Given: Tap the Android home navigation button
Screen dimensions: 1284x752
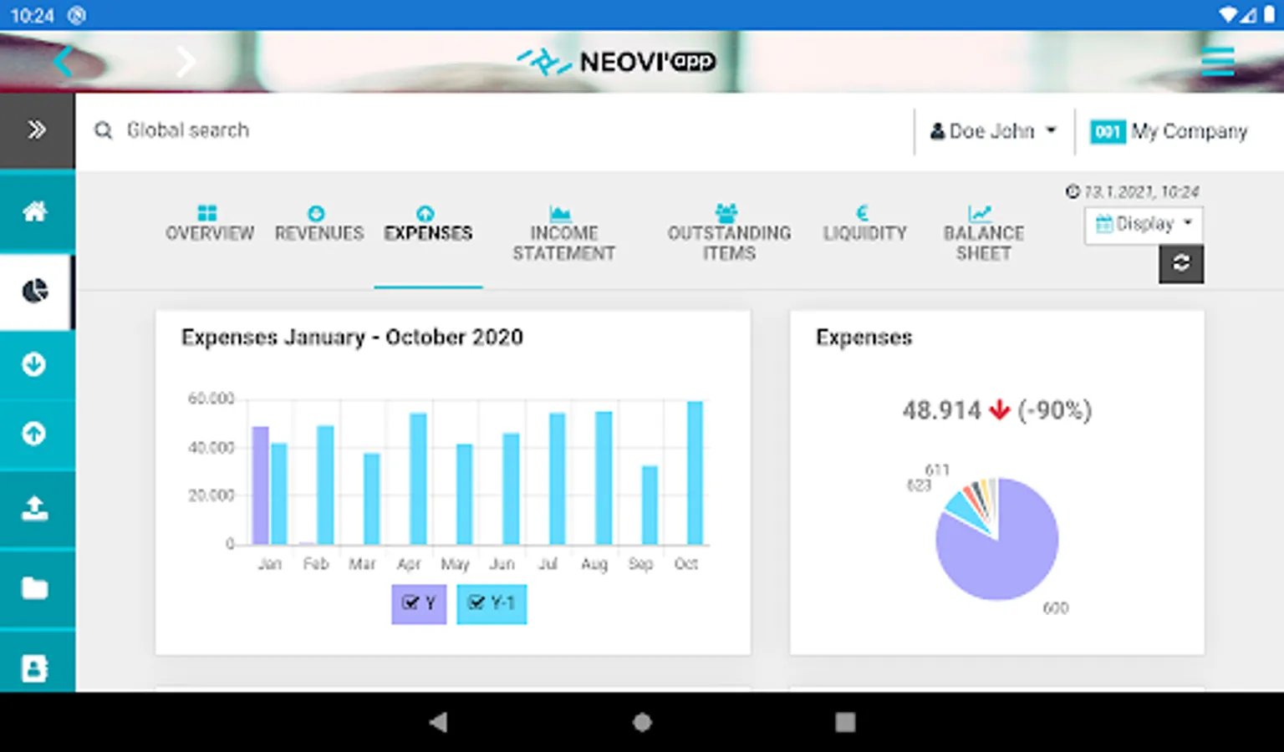Looking at the screenshot, I should (642, 722).
